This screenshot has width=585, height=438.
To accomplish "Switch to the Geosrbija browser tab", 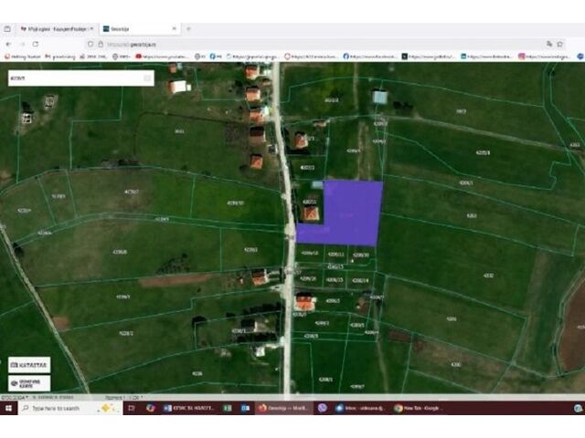I will pyautogui.click(x=137, y=29).
